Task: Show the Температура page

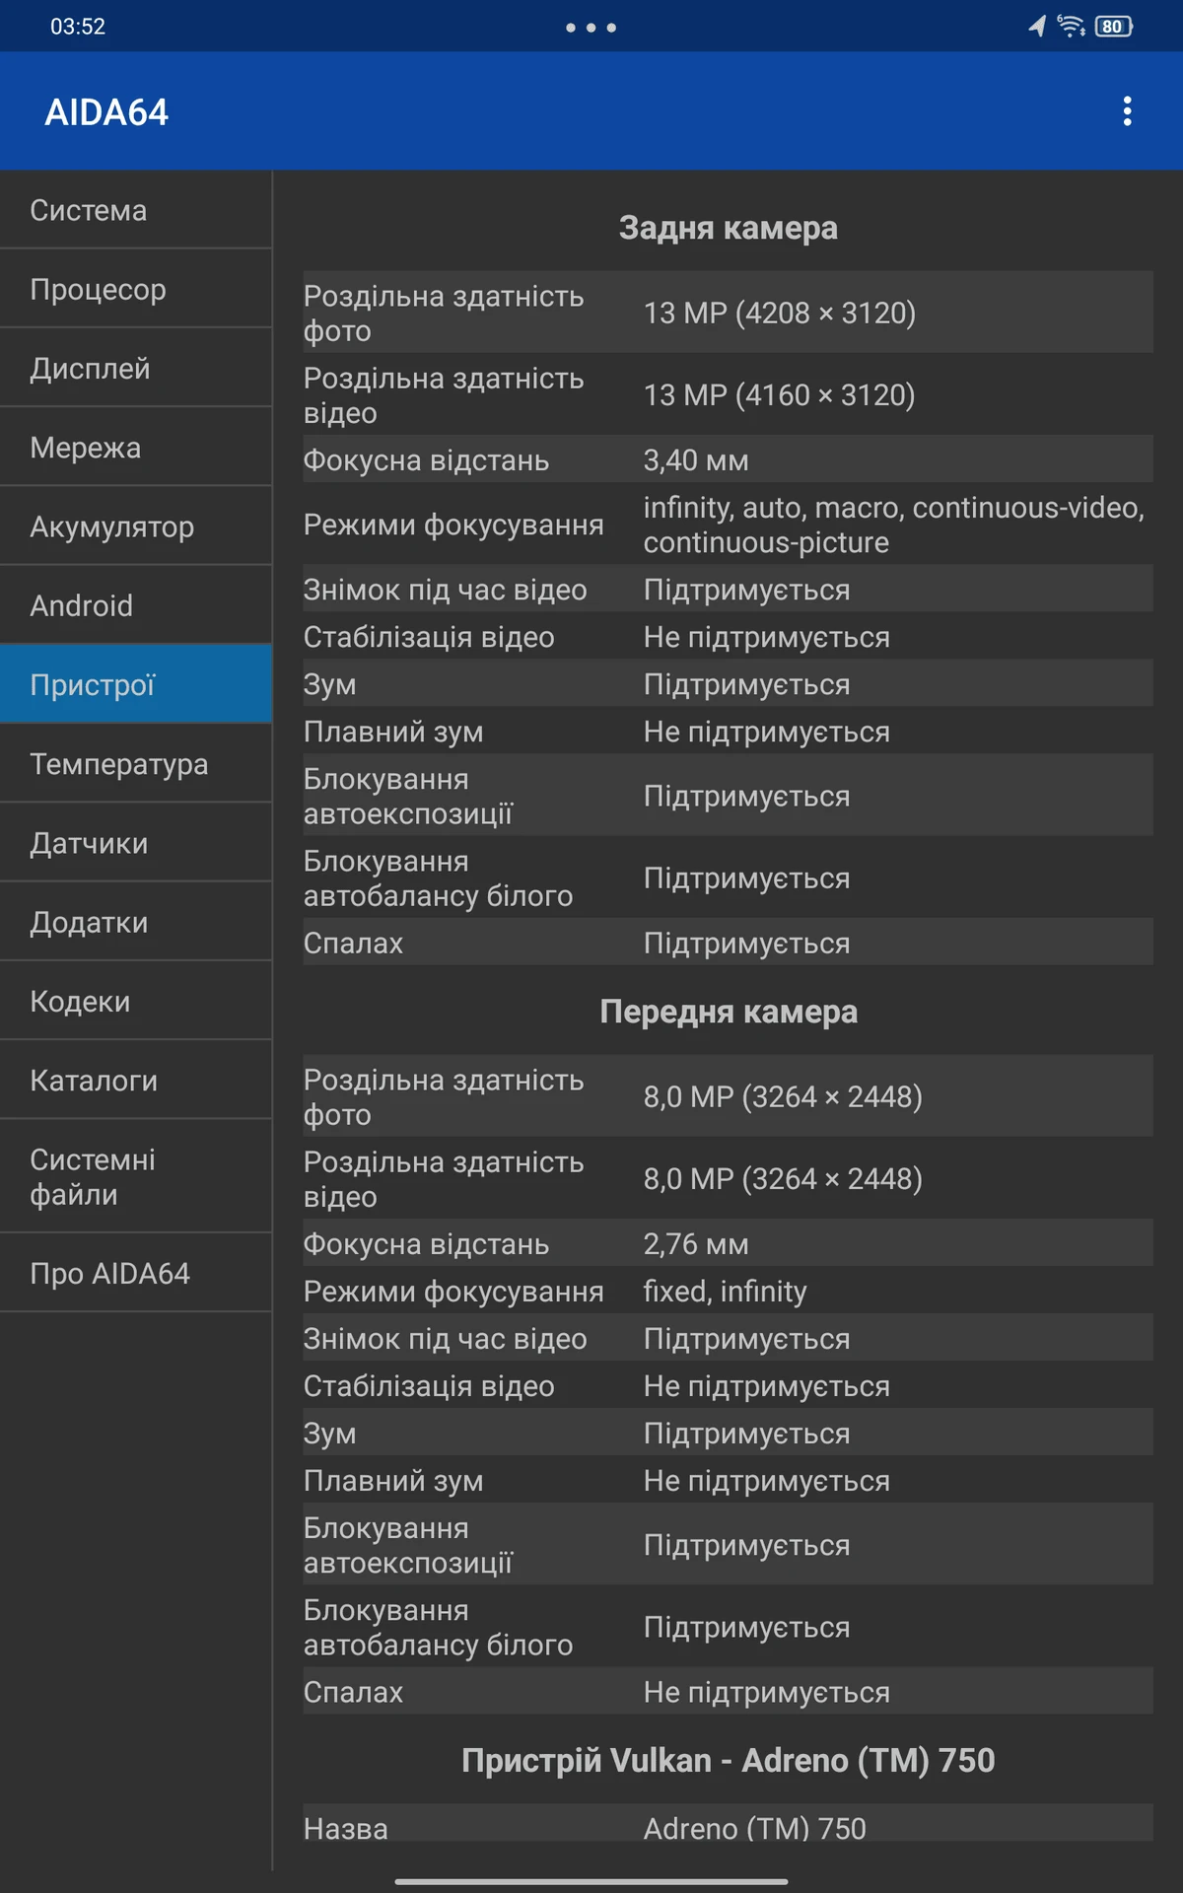Action: click(x=136, y=763)
